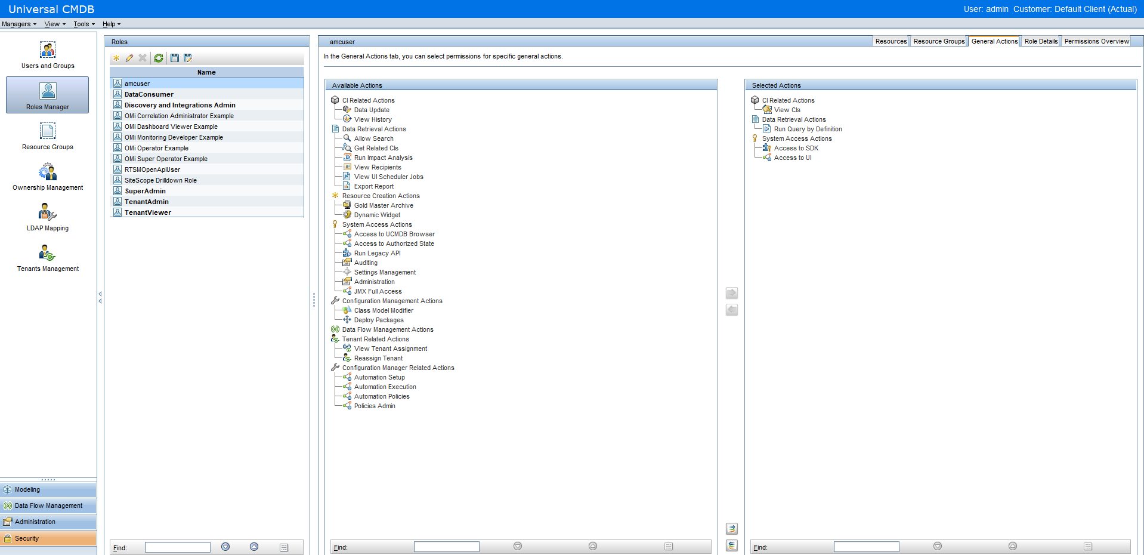Select System Access Actions in Selected Actions
The width and height of the screenshot is (1144, 555).
(x=797, y=138)
